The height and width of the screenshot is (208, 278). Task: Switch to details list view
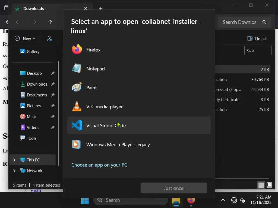click(x=261, y=185)
